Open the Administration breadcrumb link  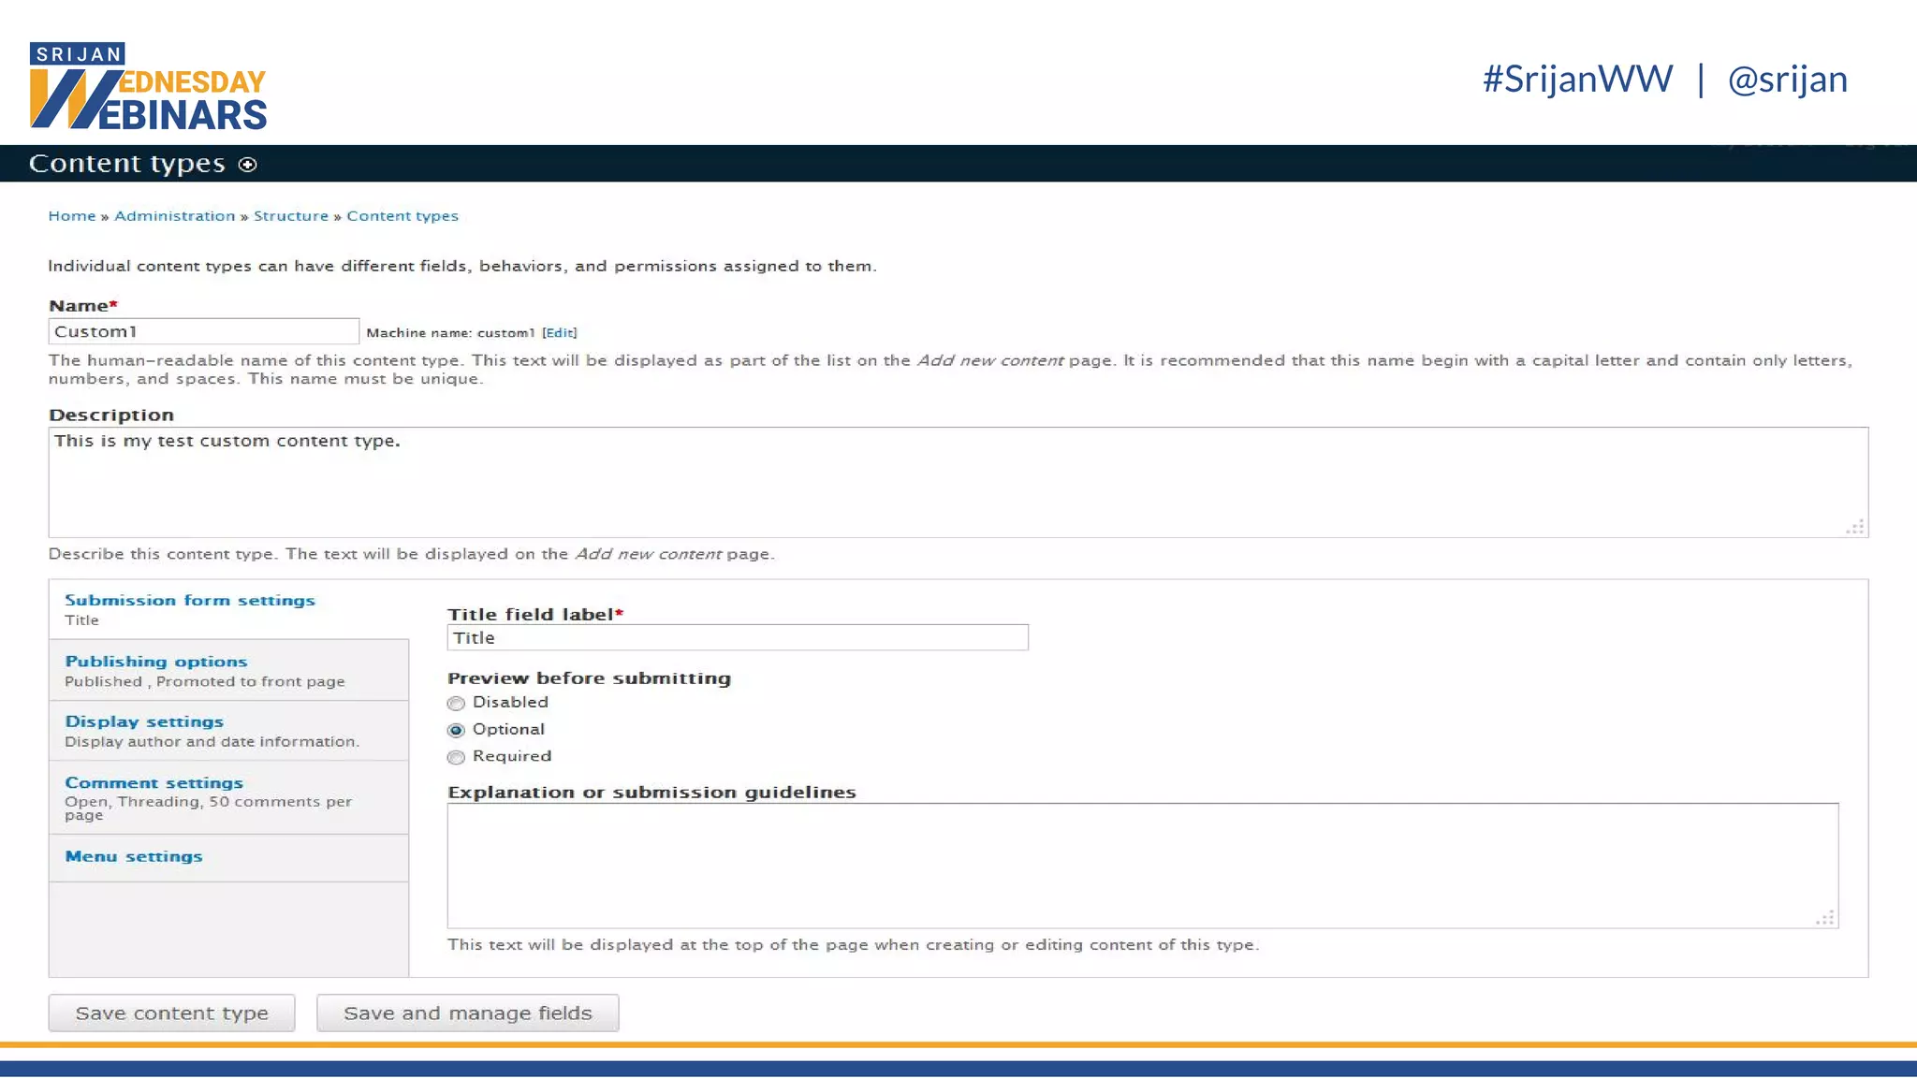(x=174, y=216)
